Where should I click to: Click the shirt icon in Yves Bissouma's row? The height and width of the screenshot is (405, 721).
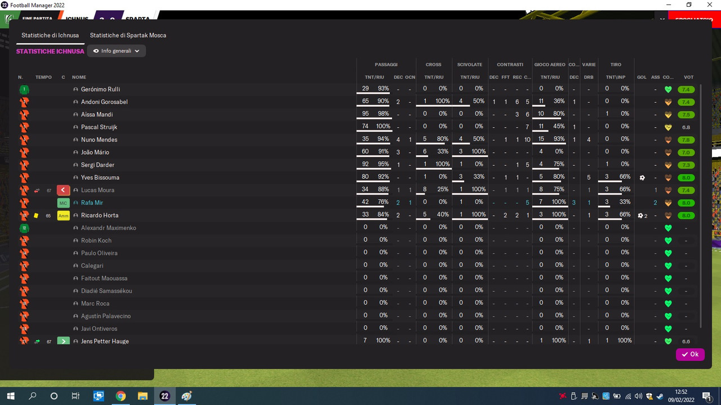[x=24, y=178]
